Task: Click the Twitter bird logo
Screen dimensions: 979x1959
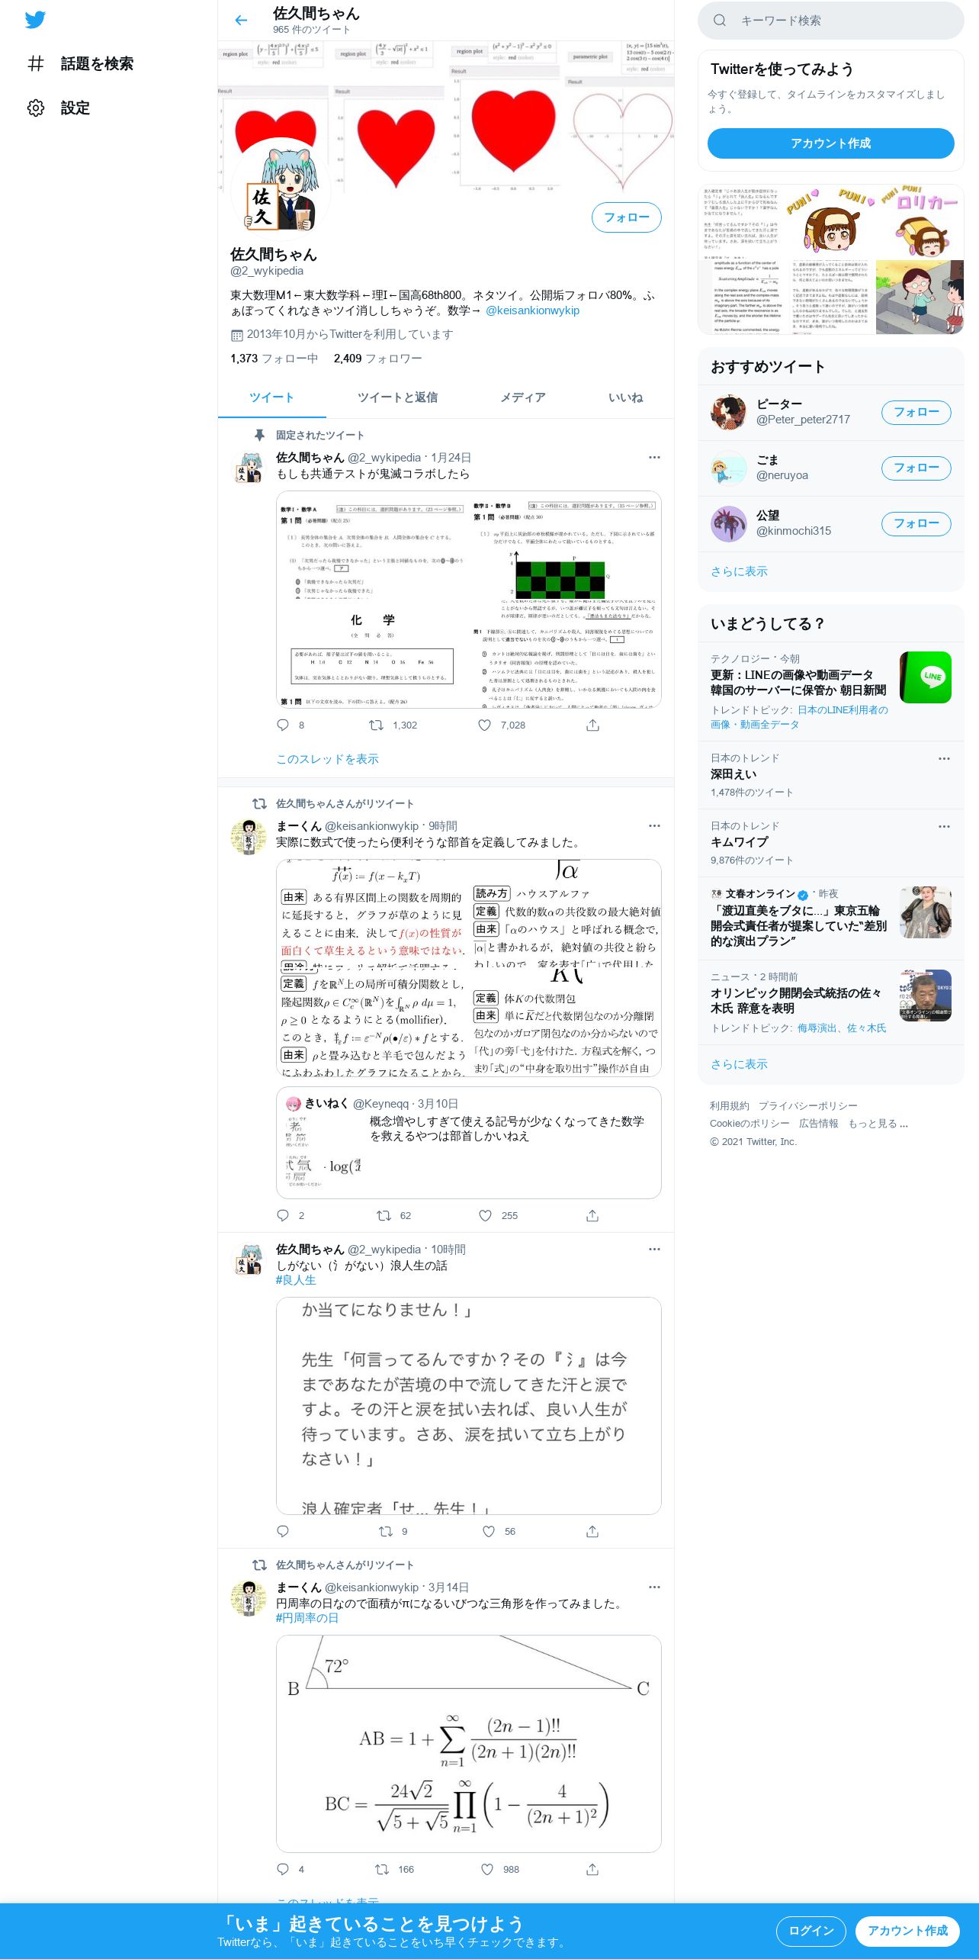Action: click(x=35, y=20)
